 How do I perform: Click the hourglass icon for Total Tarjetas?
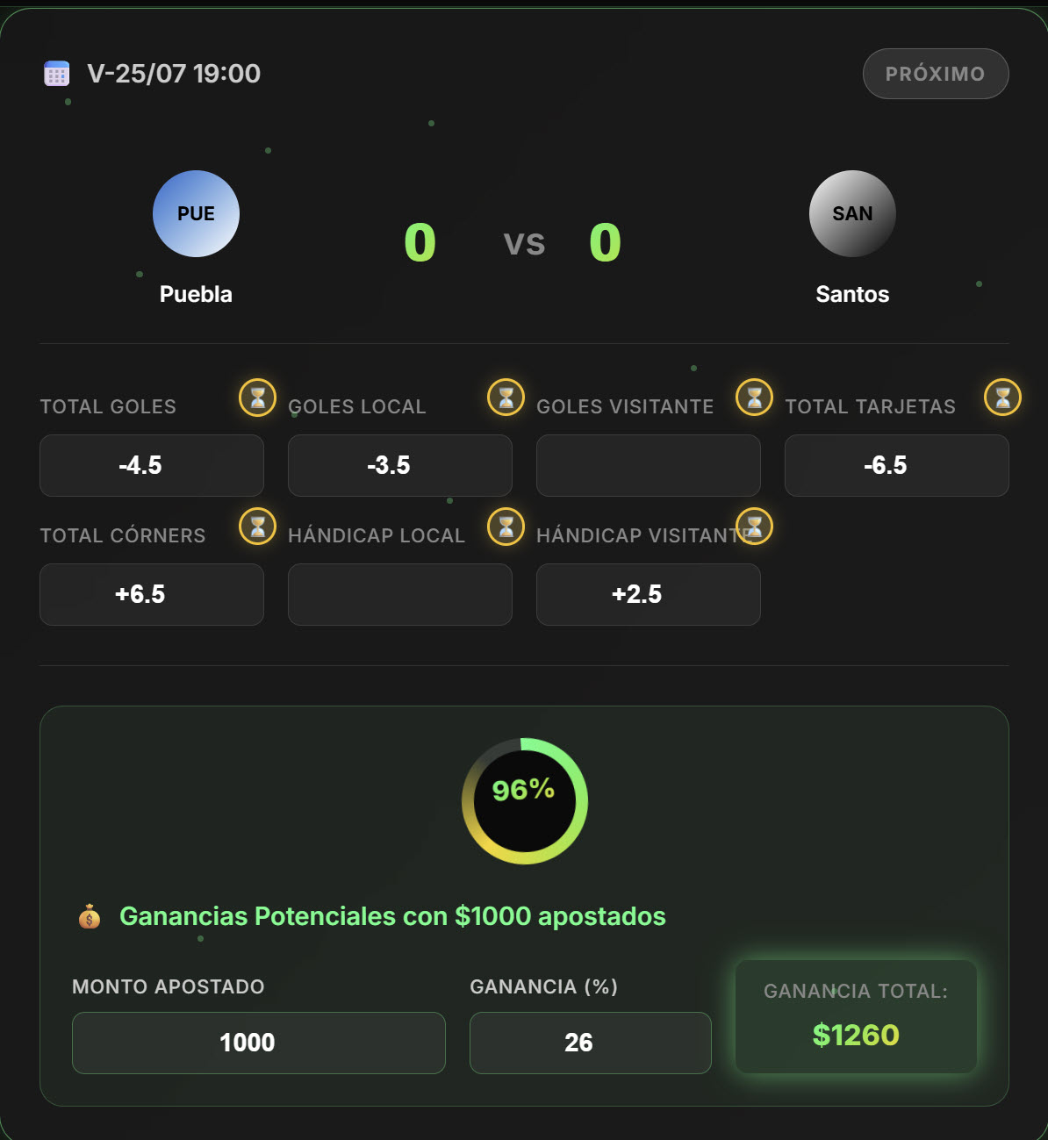coord(1003,398)
